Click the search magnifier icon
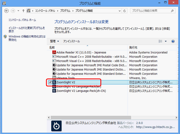This screenshot has height=134, width=180. tap(172, 11)
